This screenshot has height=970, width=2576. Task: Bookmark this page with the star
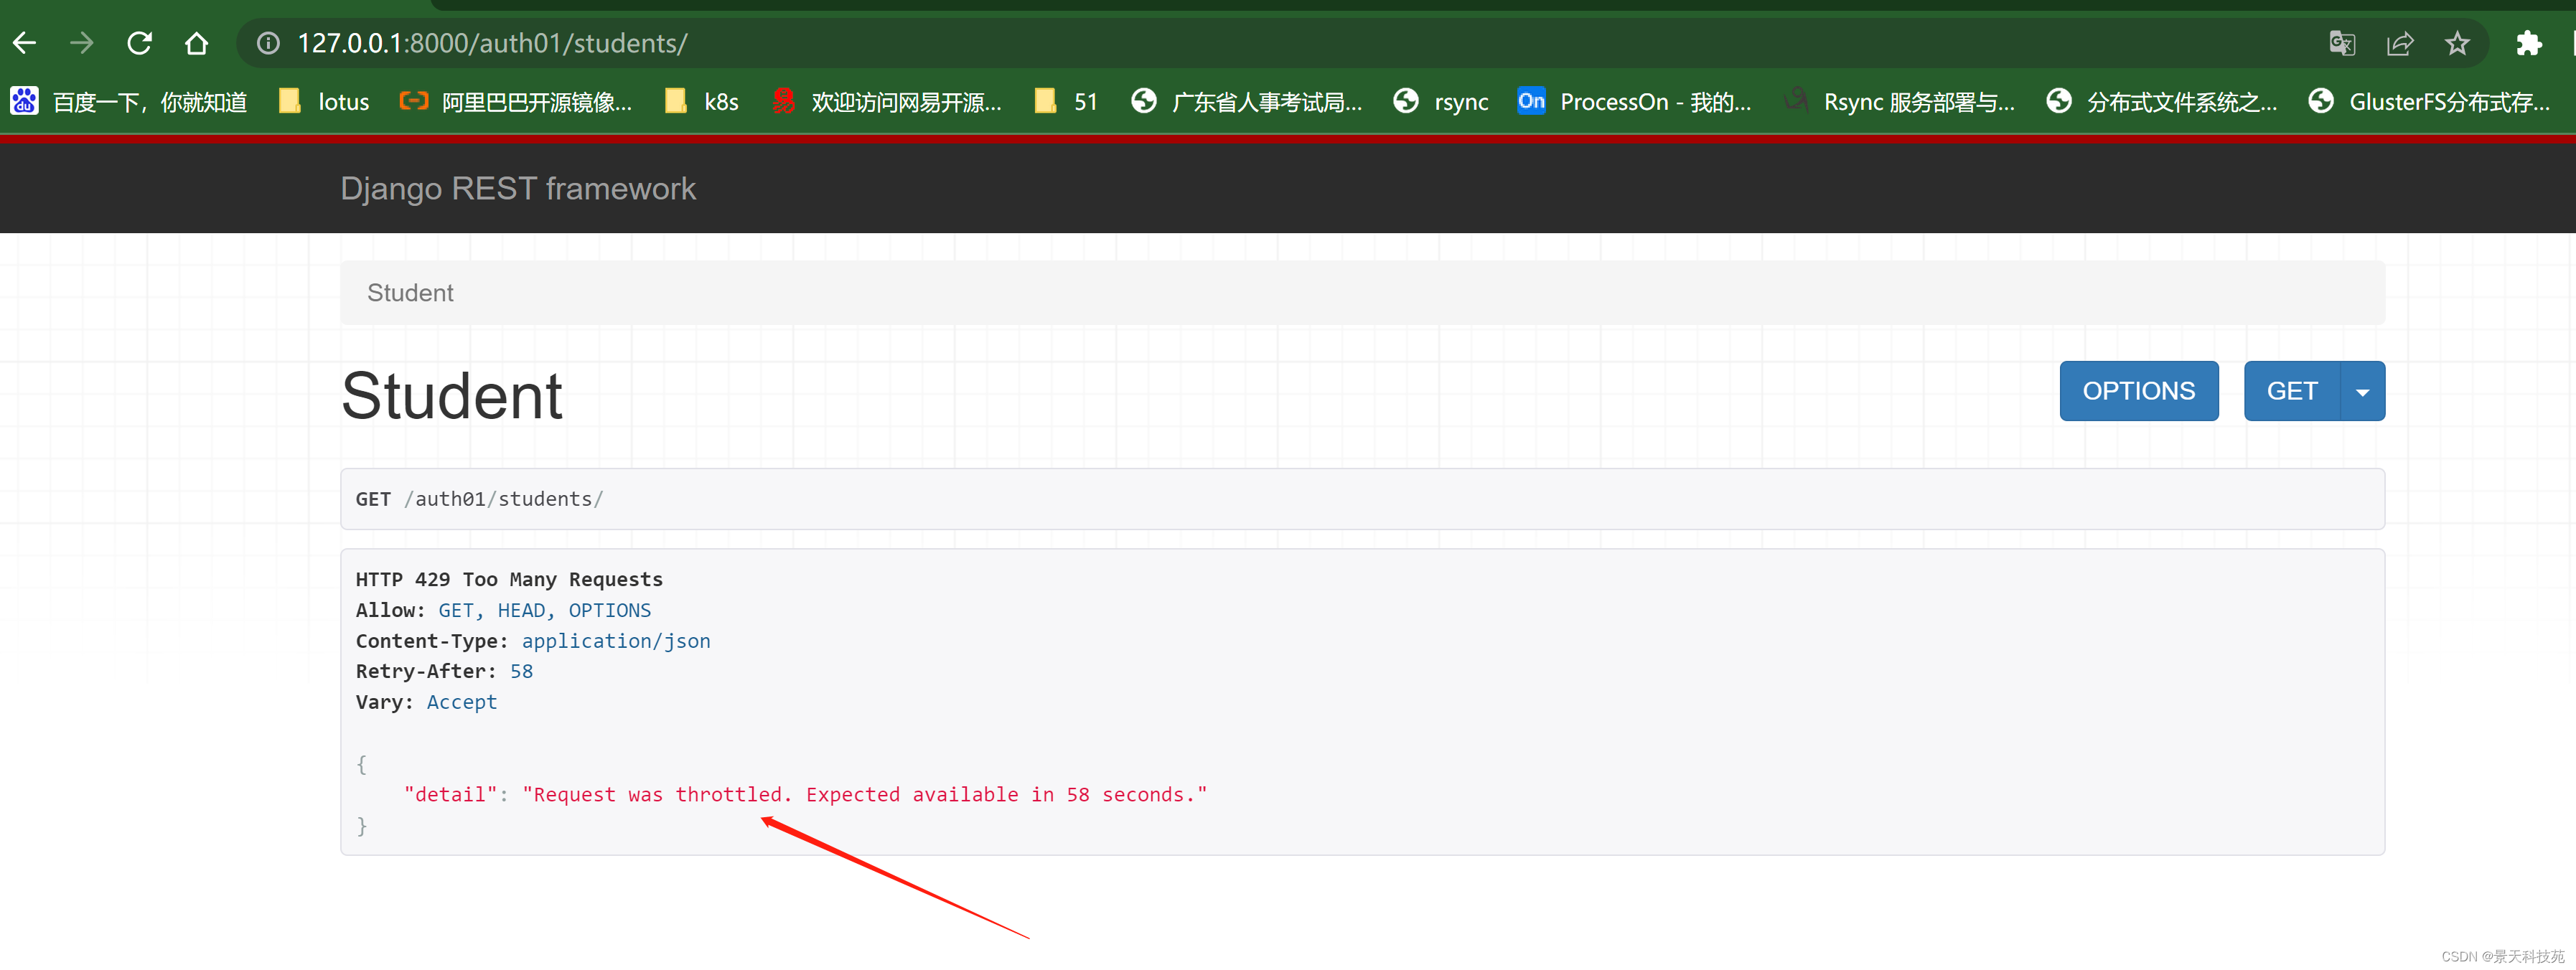click(2457, 43)
